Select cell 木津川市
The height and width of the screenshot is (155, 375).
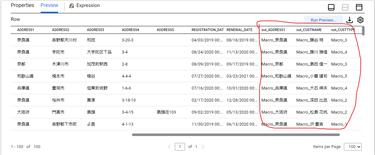tap(60, 64)
